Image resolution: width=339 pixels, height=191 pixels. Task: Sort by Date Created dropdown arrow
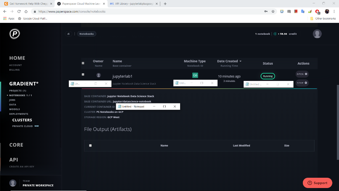[x=240, y=61]
